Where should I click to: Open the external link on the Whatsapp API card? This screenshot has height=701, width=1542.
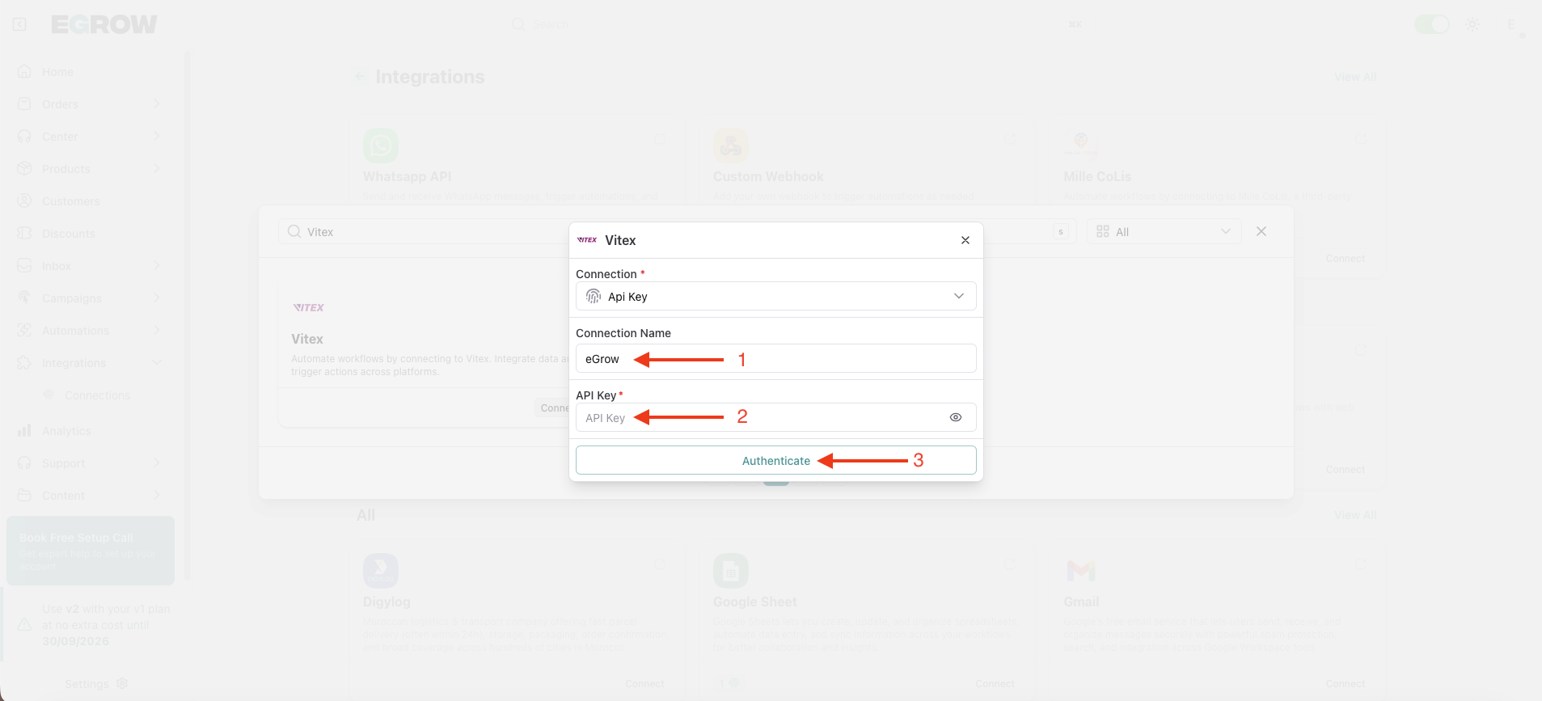click(x=660, y=139)
